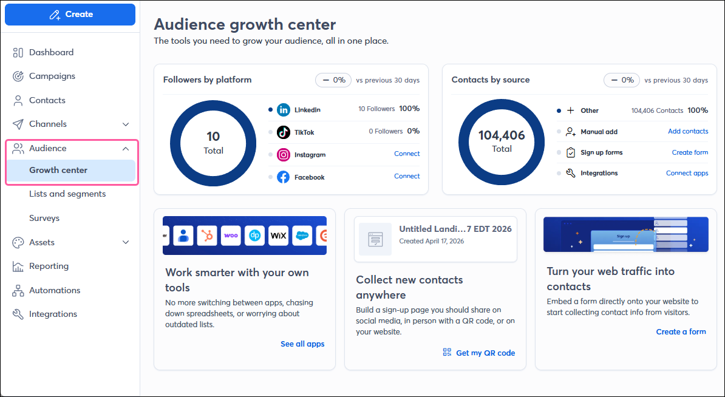Image resolution: width=725 pixels, height=397 pixels.
Task: Click the Followers 0% change badge
Action: point(333,80)
